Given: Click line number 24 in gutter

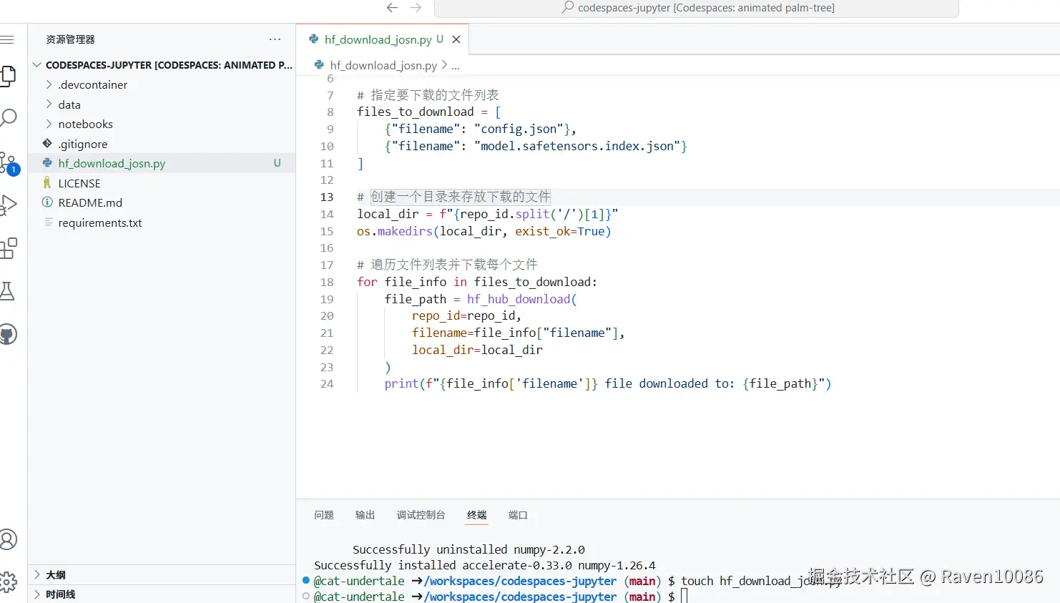Looking at the screenshot, I should [x=327, y=384].
